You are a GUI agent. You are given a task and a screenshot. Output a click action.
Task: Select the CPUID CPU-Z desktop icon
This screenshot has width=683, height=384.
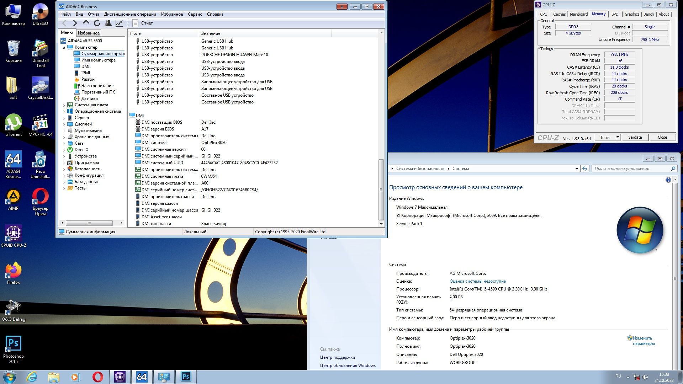point(13,236)
